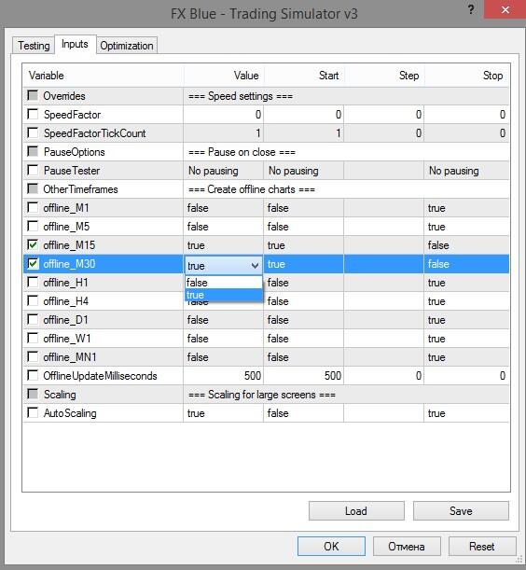Select OfflineUpdateMilliseconds Value cell 500

(224, 376)
